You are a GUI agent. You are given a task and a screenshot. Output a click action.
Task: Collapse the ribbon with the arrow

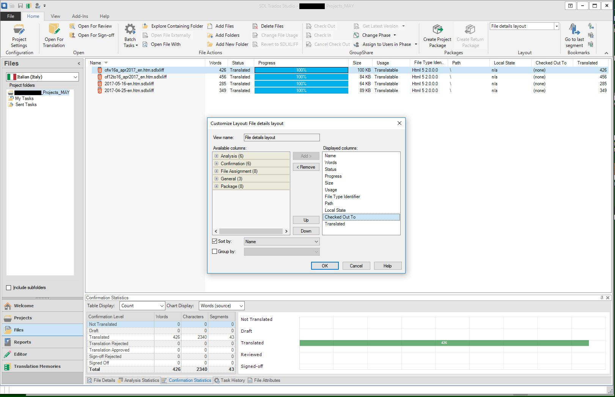point(606,53)
